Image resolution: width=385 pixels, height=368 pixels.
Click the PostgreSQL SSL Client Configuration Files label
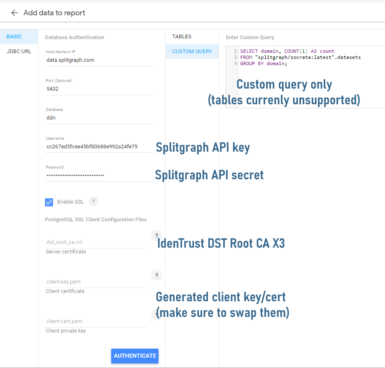coord(96,220)
